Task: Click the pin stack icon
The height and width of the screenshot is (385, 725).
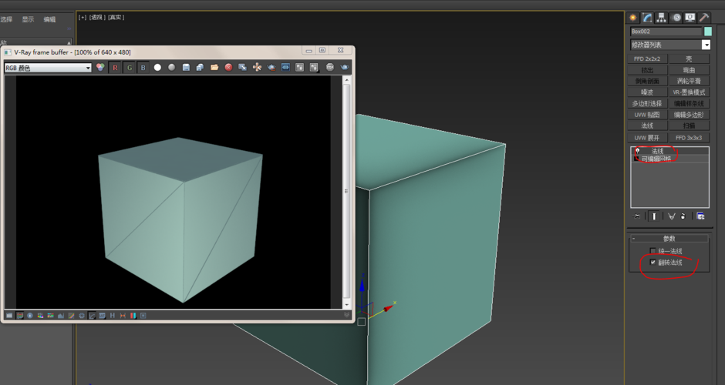Action: pyautogui.click(x=637, y=216)
